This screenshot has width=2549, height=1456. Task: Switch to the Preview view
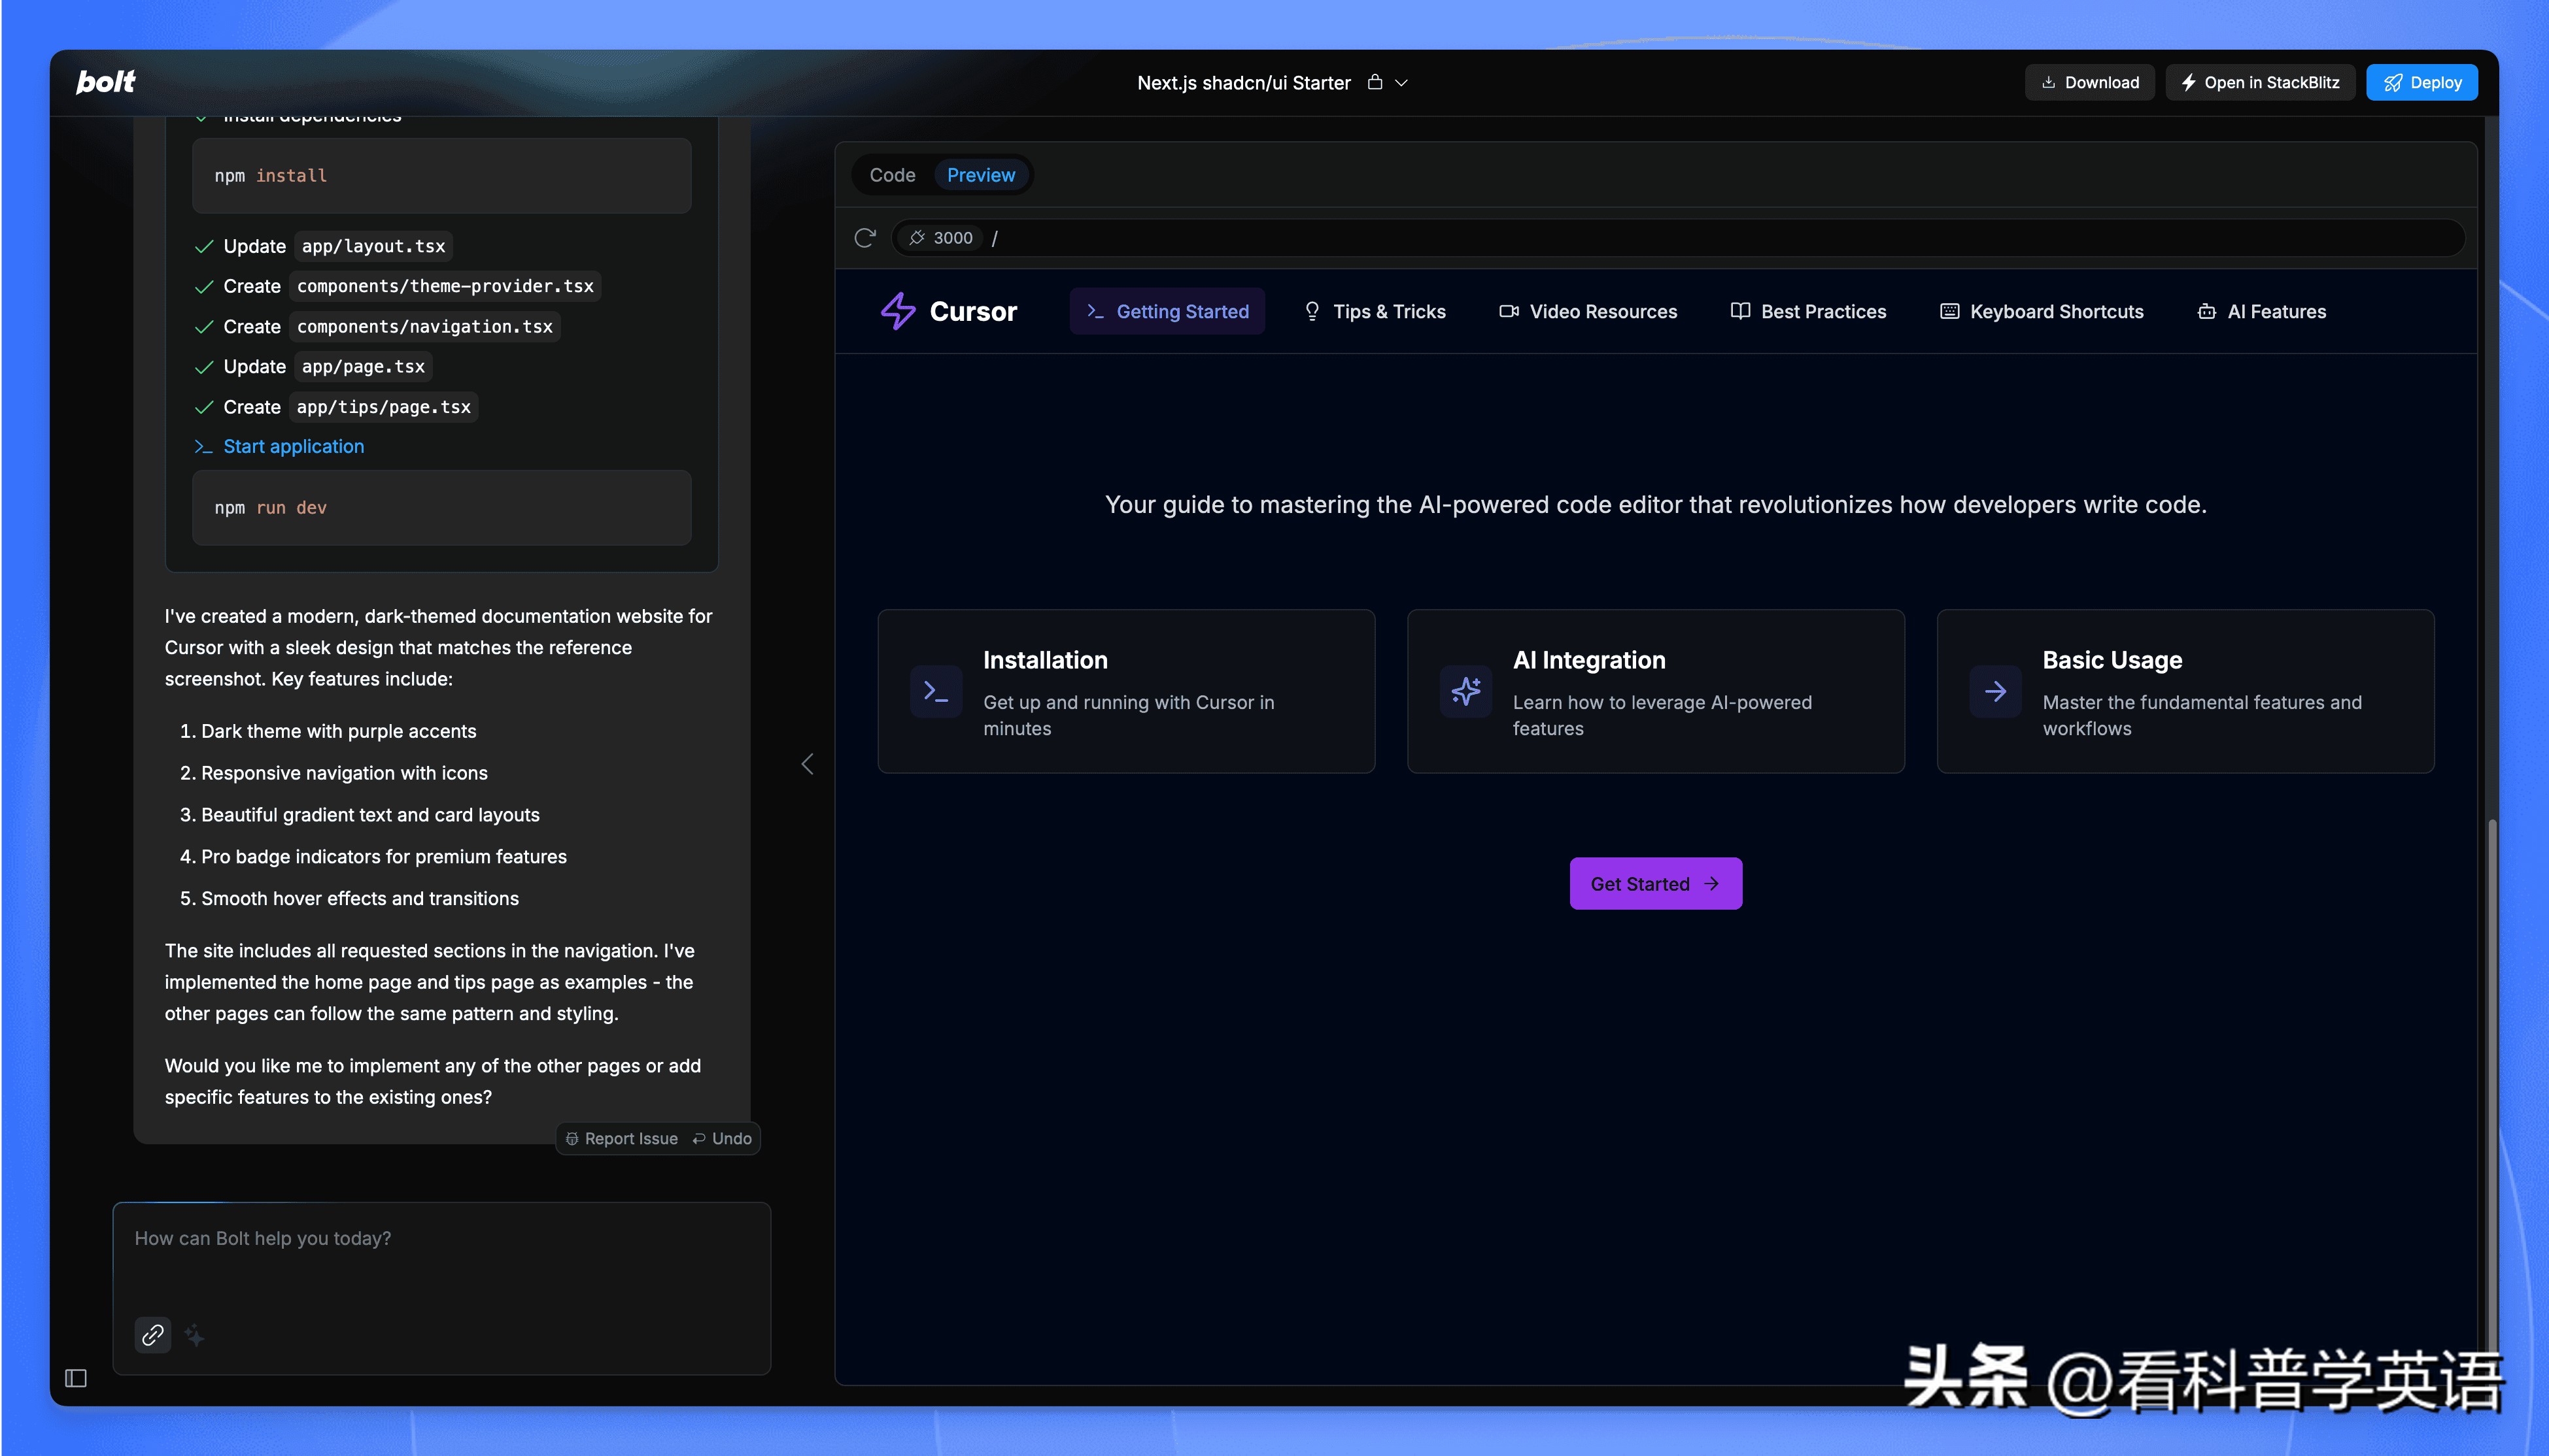(x=980, y=175)
